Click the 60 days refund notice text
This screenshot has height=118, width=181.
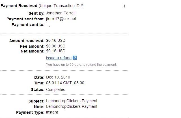click(81, 65)
